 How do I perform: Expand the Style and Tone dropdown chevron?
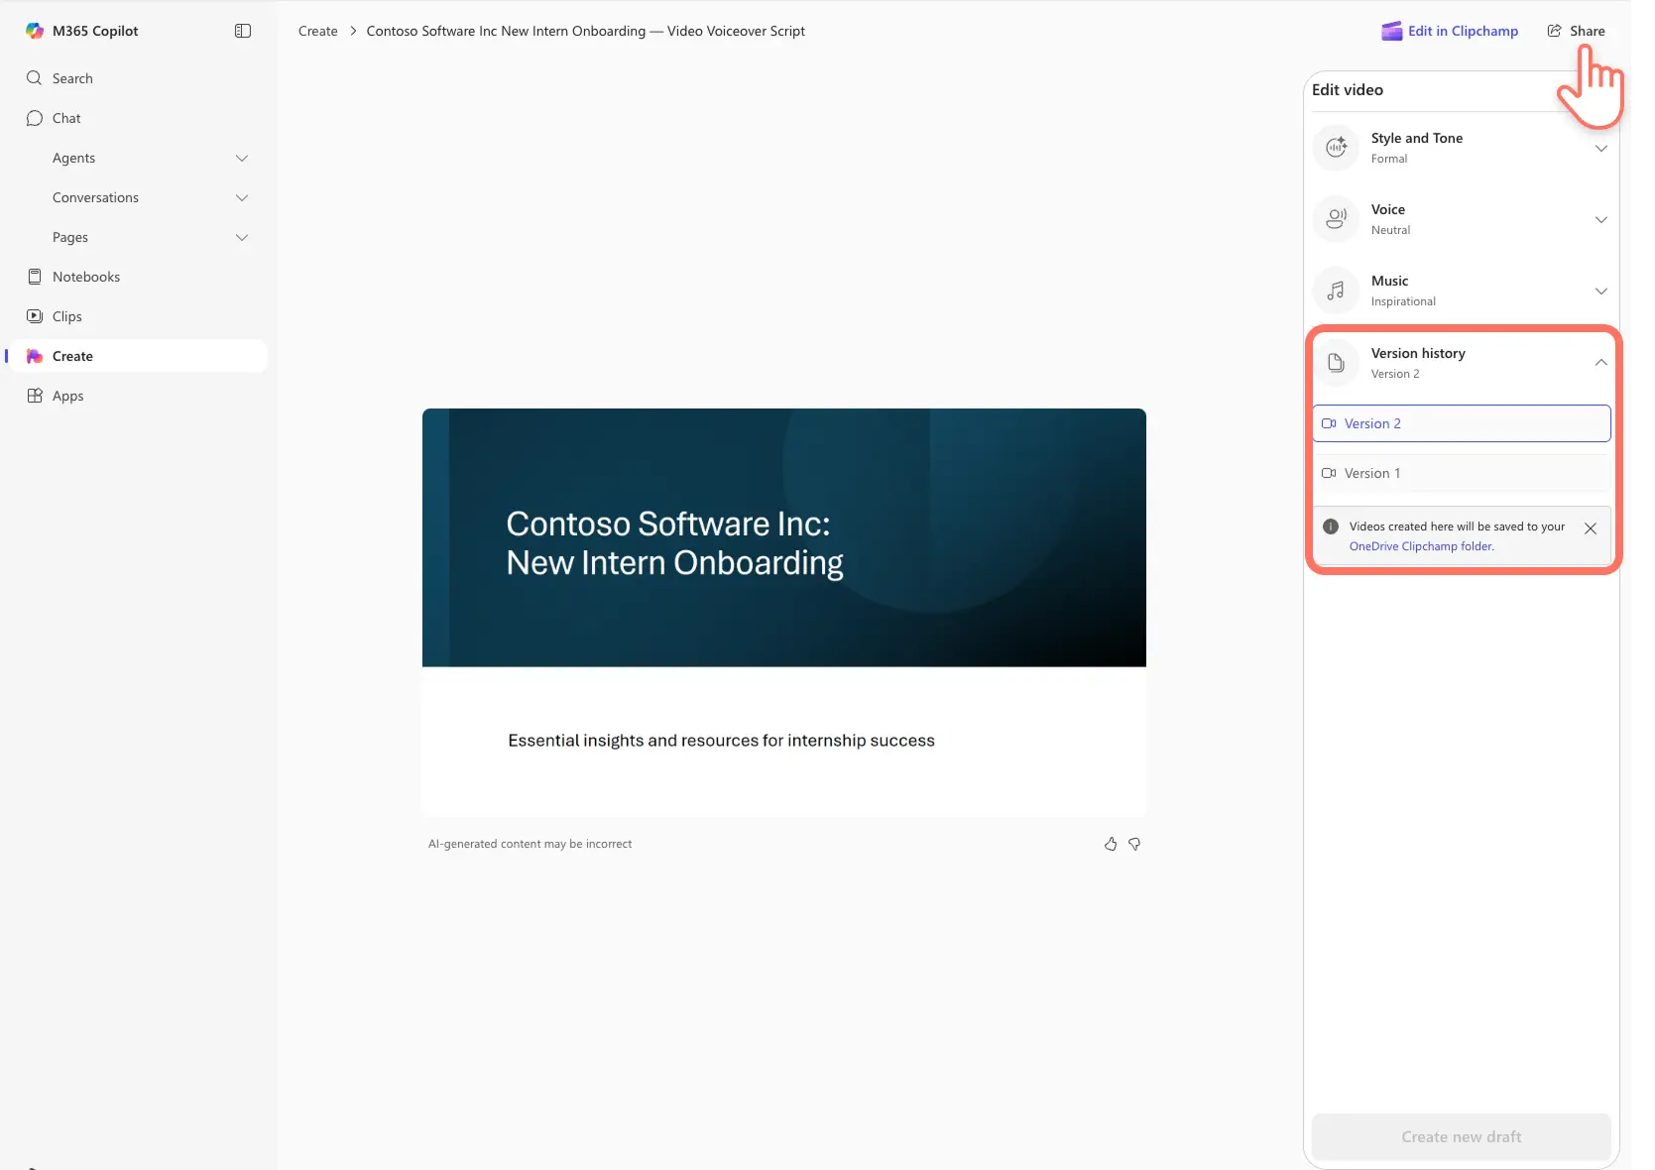pyautogui.click(x=1600, y=148)
